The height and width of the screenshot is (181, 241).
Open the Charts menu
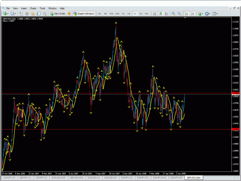click(33, 8)
